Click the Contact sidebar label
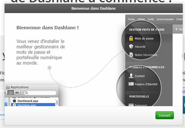185x128 pixels. tap(139, 76)
